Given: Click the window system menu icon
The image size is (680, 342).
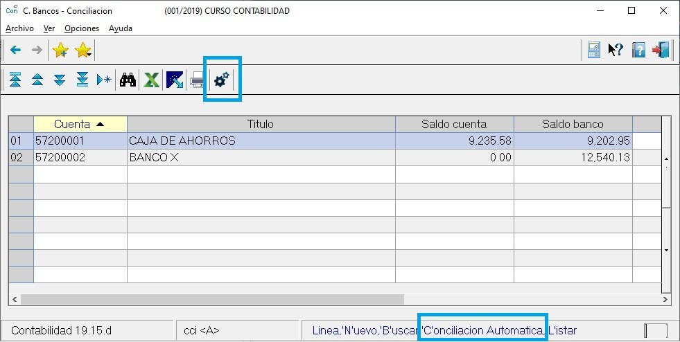Looking at the screenshot, I should pyautogui.click(x=12, y=10).
